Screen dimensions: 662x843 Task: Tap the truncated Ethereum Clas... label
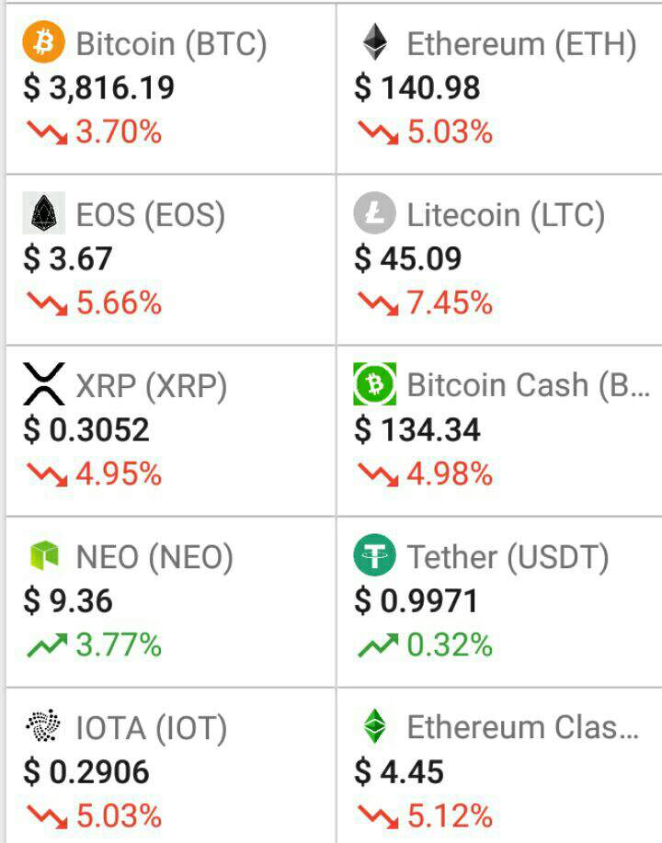pyautogui.click(x=522, y=728)
